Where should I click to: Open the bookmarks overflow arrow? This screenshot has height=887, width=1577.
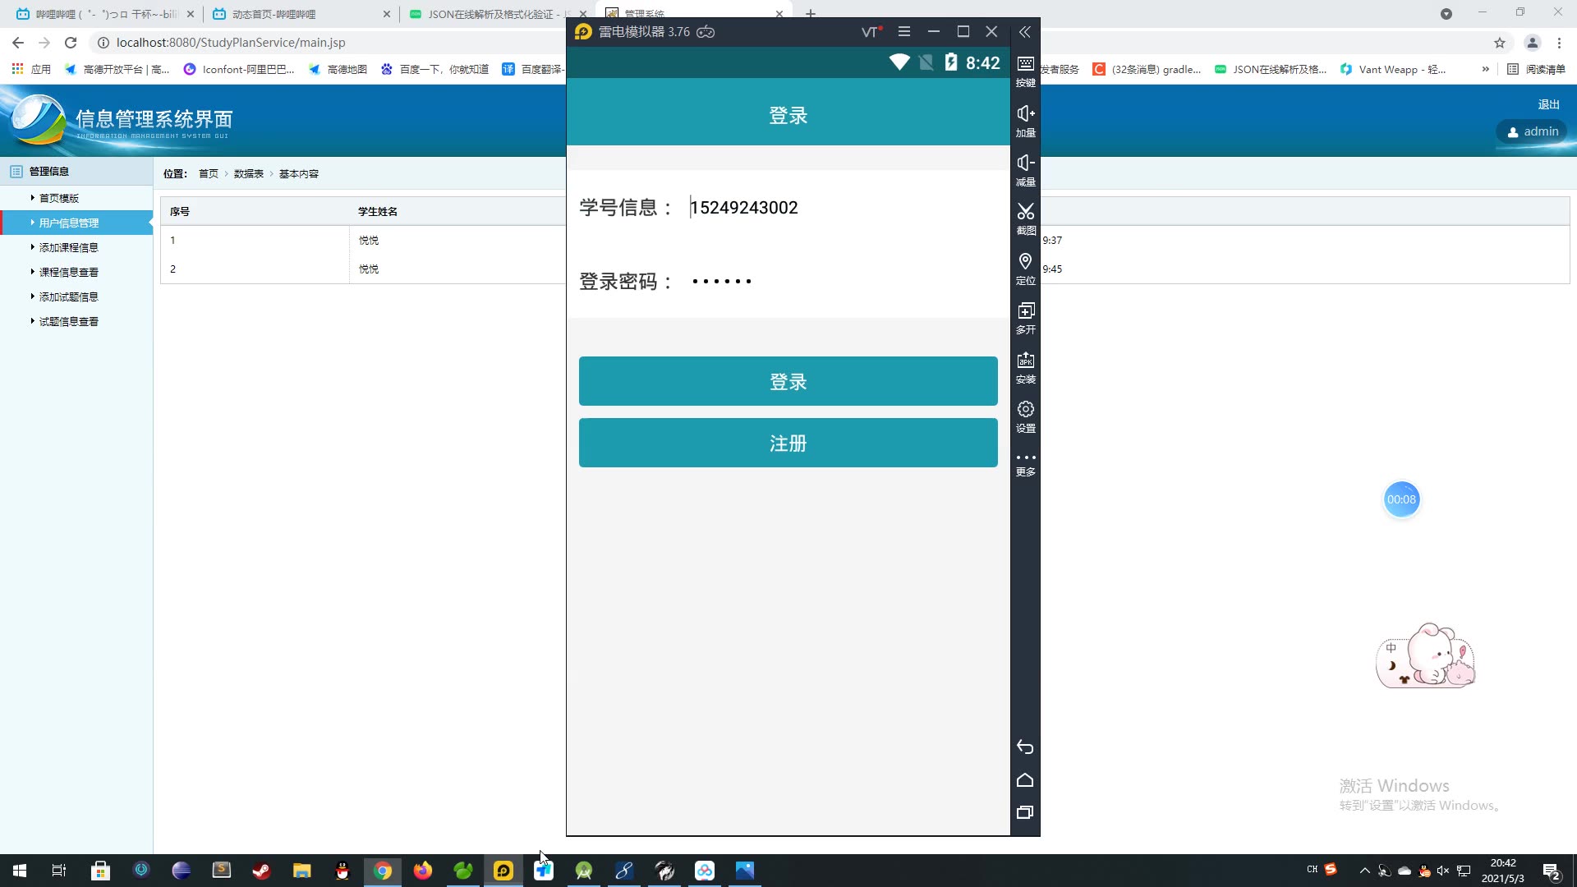[1486, 69]
